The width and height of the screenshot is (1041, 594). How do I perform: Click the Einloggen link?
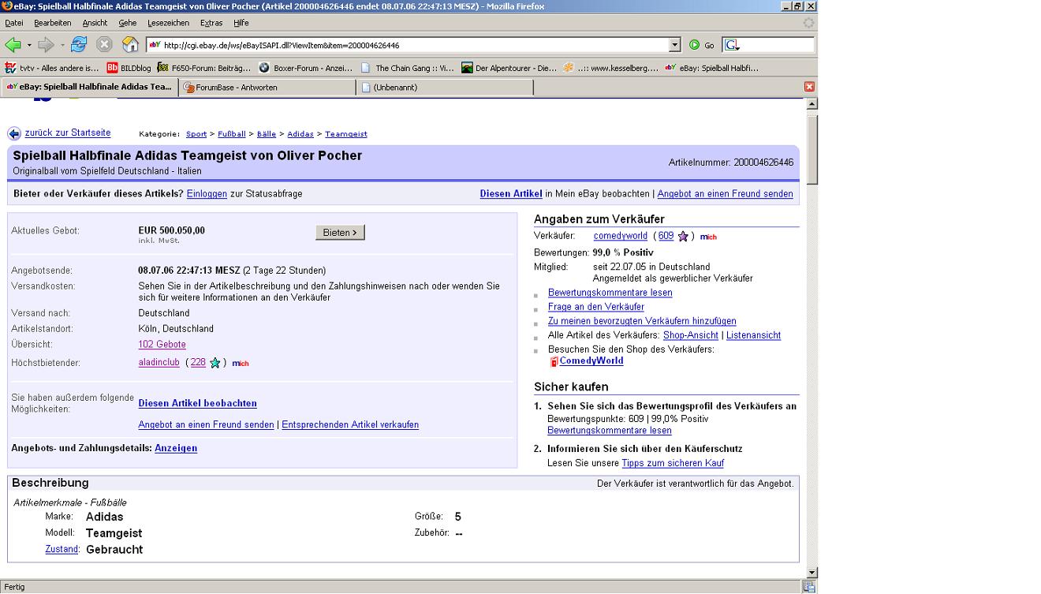(207, 193)
